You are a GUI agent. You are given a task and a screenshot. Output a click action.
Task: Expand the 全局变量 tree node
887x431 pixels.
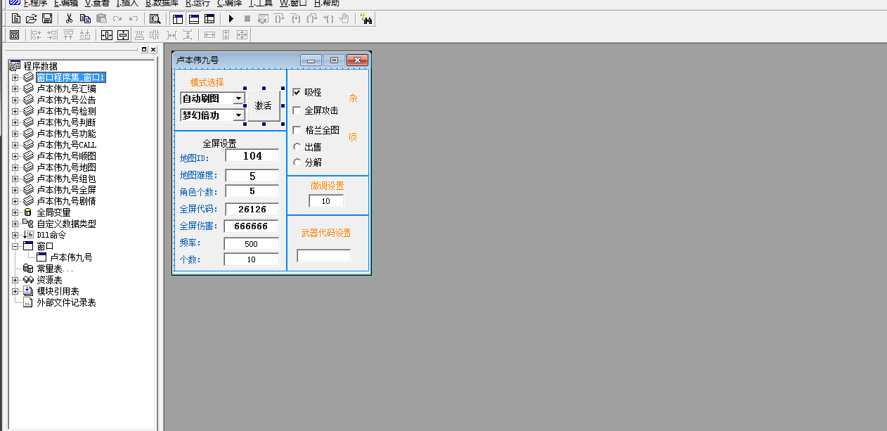[x=15, y=212]
